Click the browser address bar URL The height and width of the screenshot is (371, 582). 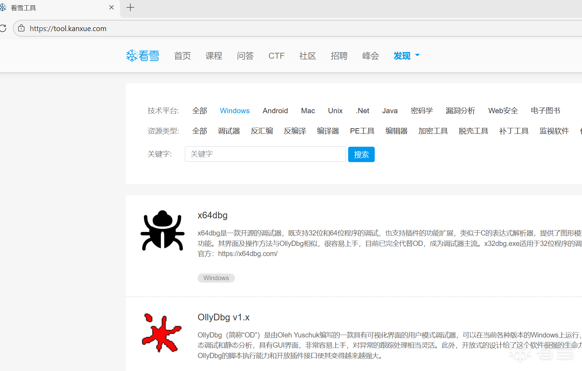(68, 29)
